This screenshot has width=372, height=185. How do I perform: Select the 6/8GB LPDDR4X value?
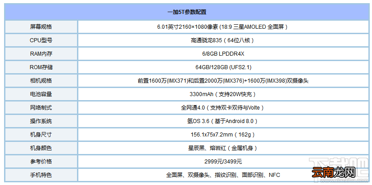[x=222, y=54]
